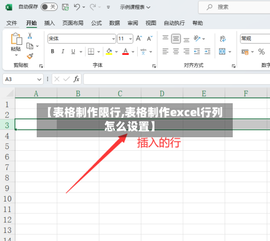Switch to the 自动执行 tab

pos(174,23)
